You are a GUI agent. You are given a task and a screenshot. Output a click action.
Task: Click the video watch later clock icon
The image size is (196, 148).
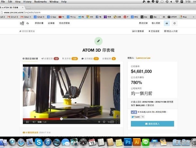pyautogui.click(x=99, y=122)
